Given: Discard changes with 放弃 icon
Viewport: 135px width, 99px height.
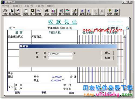Looking at the screenshot, I should (x=39, y=12).
